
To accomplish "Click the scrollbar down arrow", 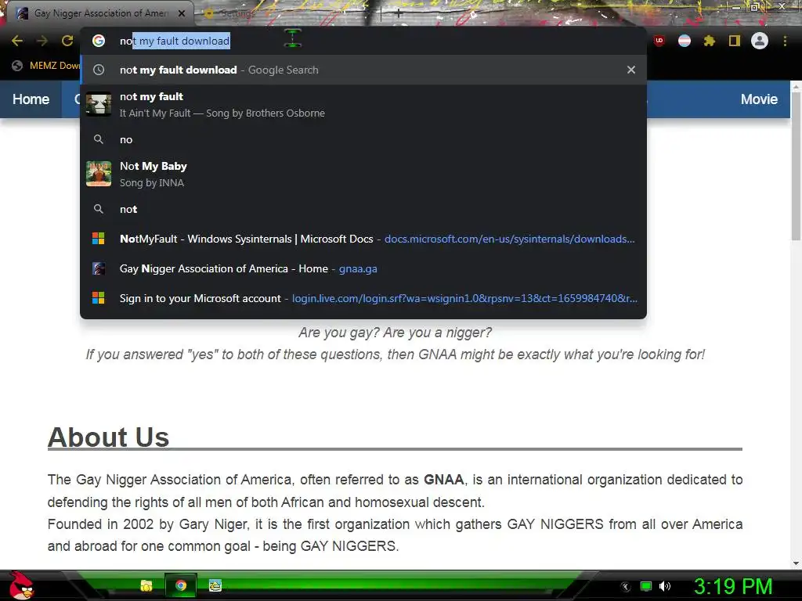I will [x=796, y=563].
